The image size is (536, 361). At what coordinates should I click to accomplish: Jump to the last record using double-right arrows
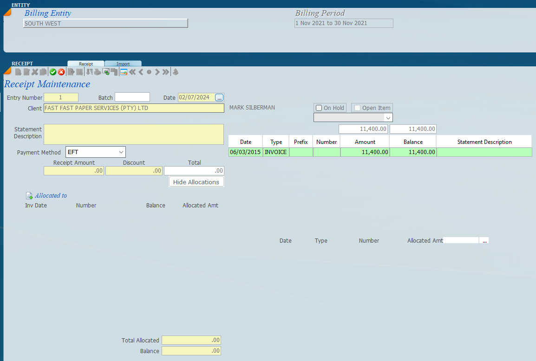tap(165, 72)
